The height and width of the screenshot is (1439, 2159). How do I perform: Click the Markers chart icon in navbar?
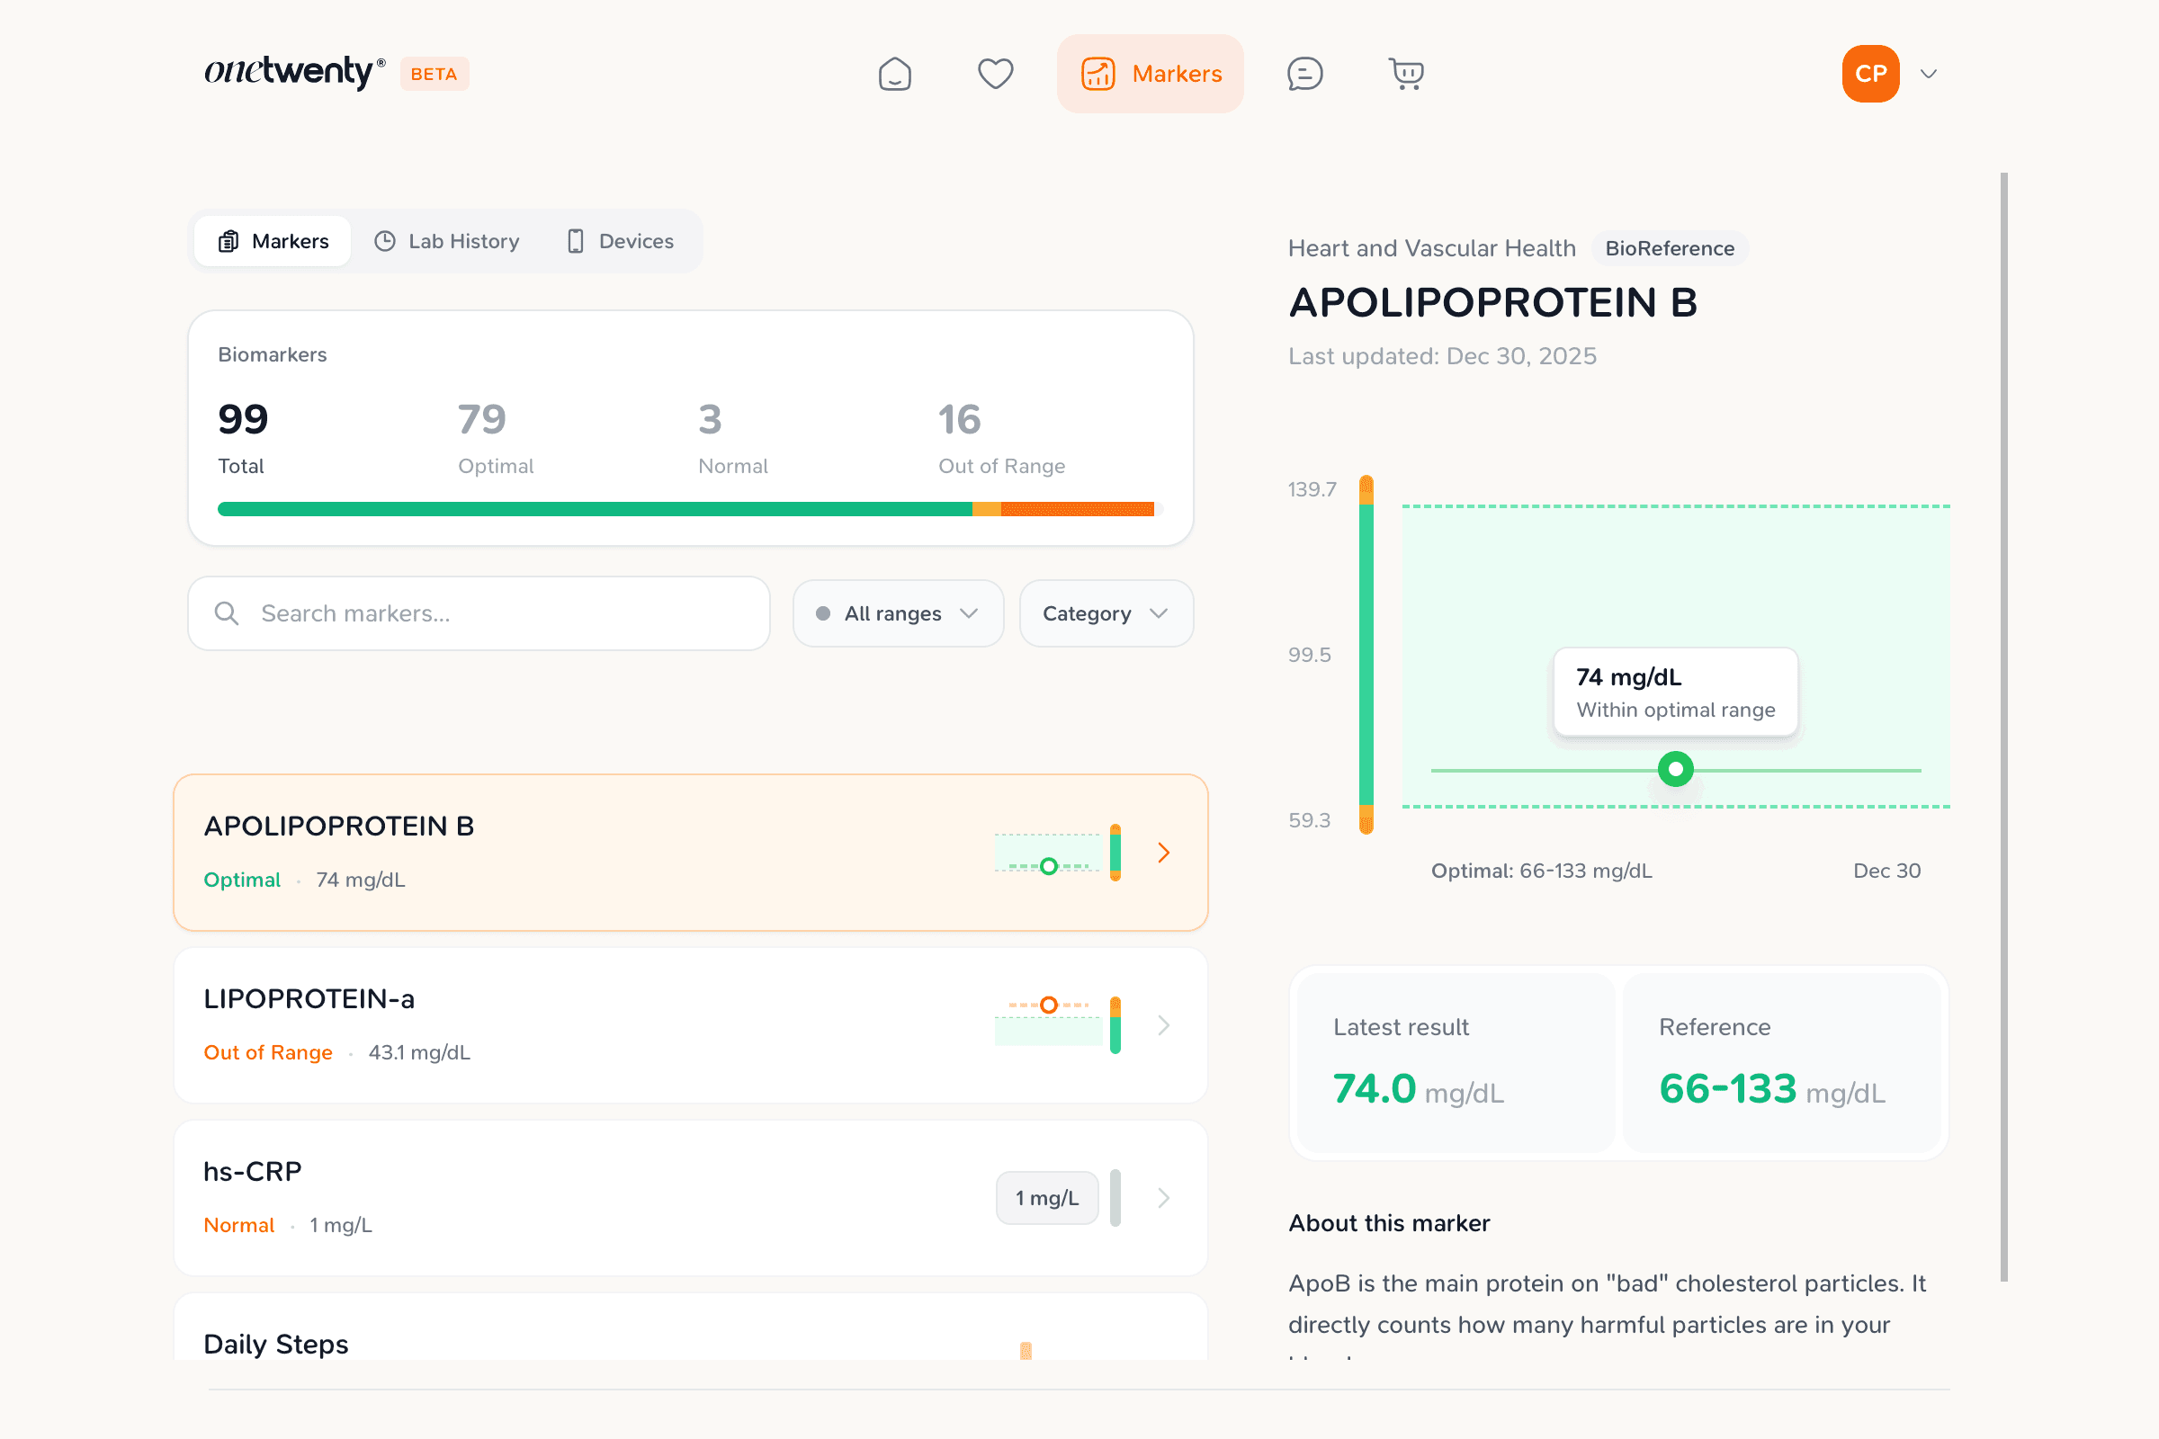[x=1097, y=74]
